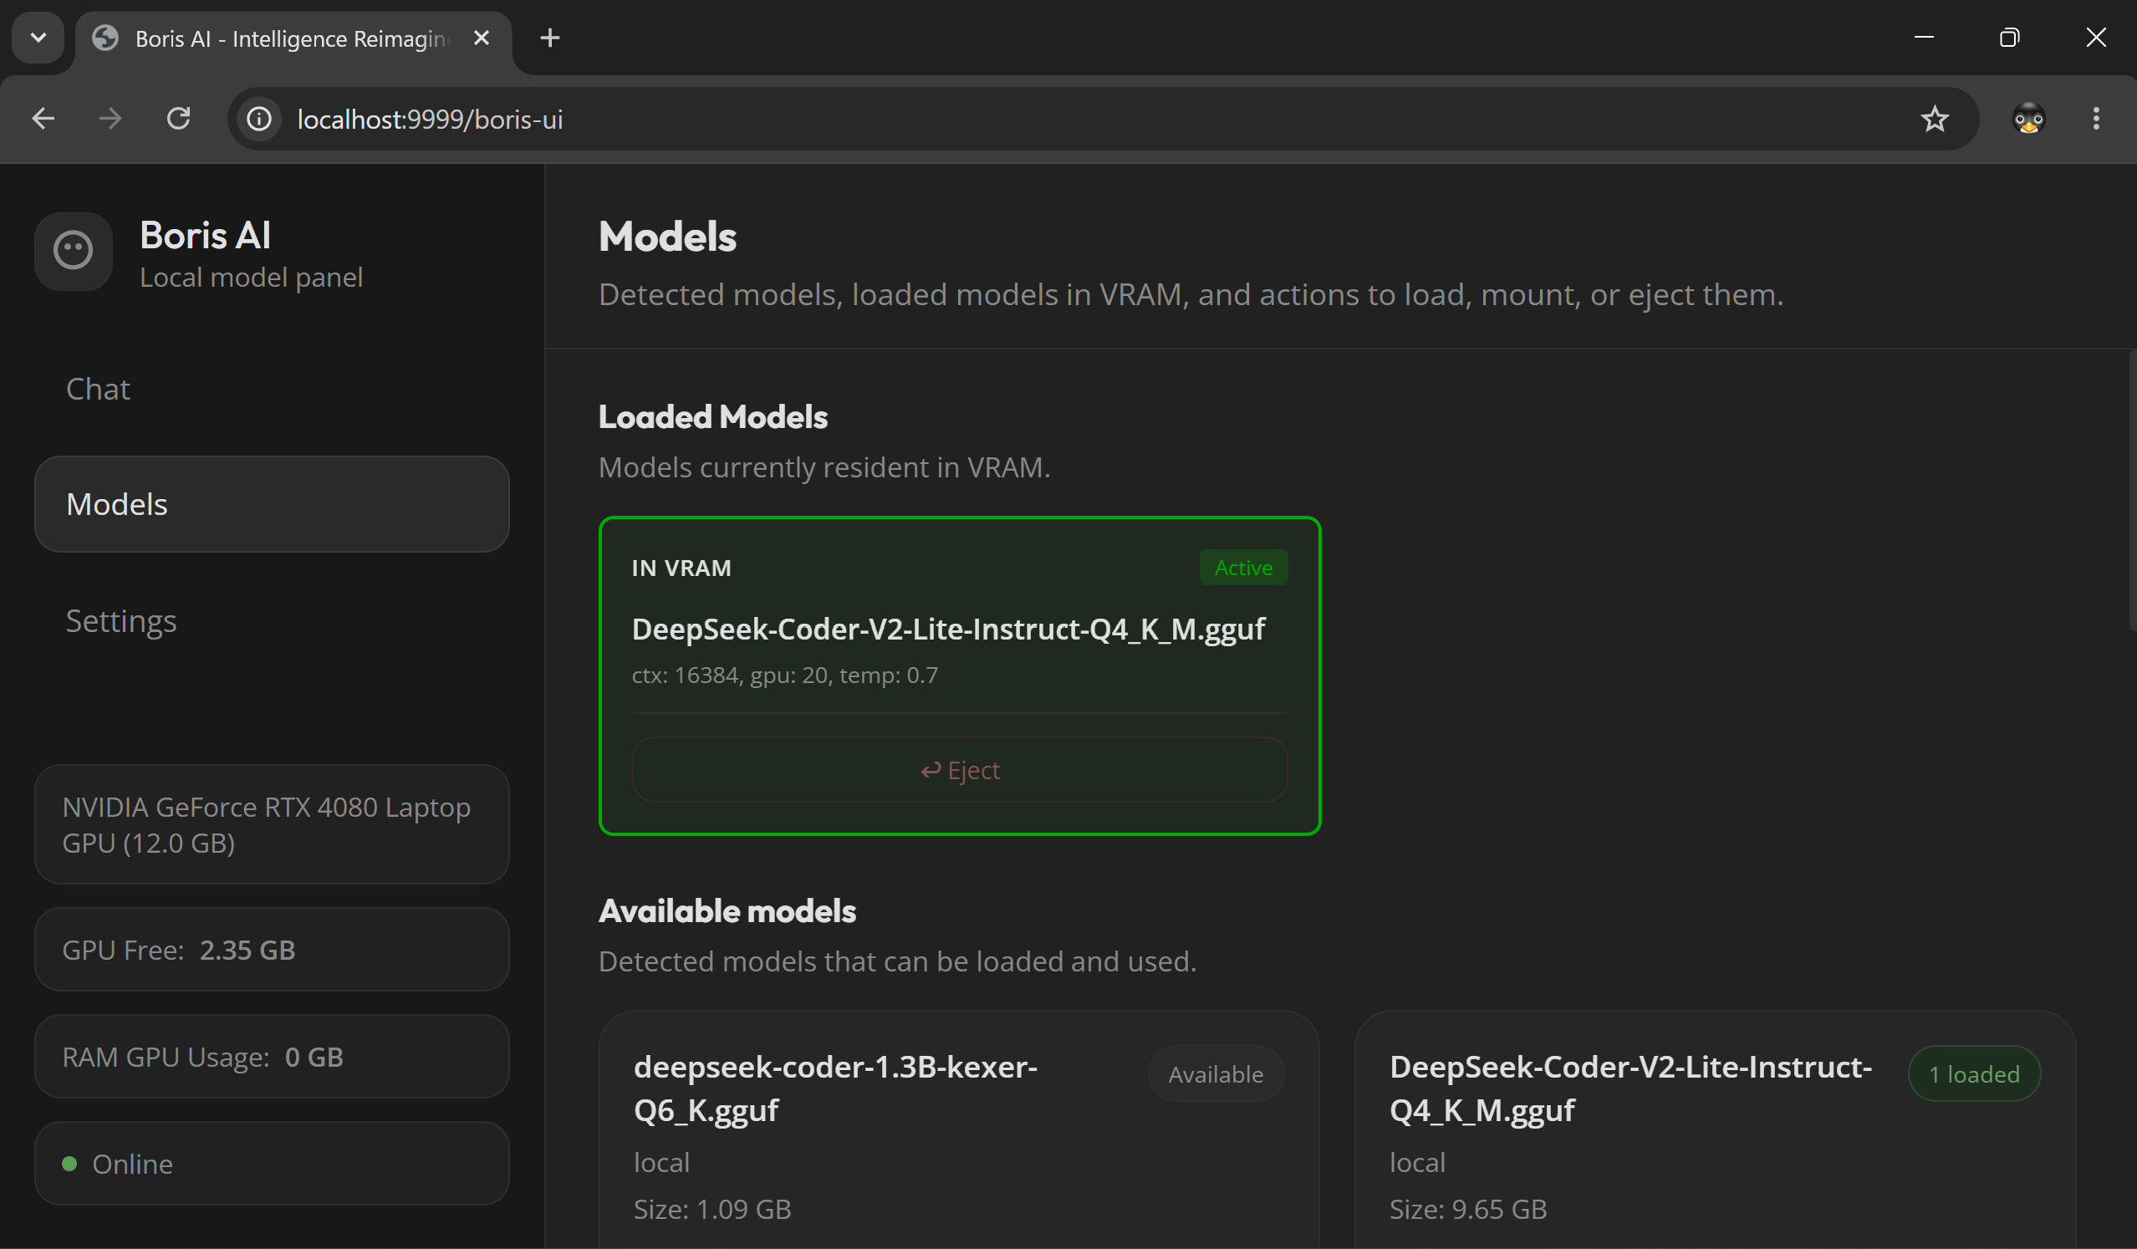Image resolution: width=2137 pixels, height=1249 pixels.
Task: Click the loaded model name in VRAM card
Action: click(x=948, y=630)
